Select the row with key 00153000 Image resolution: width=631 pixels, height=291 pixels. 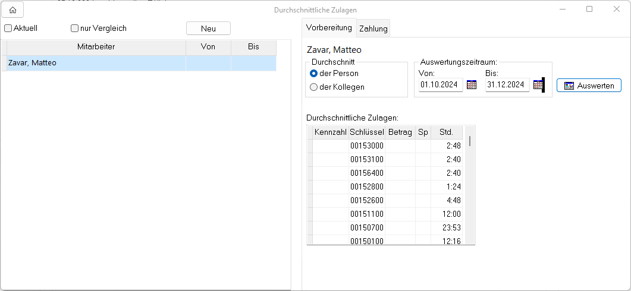pos(366,145)
